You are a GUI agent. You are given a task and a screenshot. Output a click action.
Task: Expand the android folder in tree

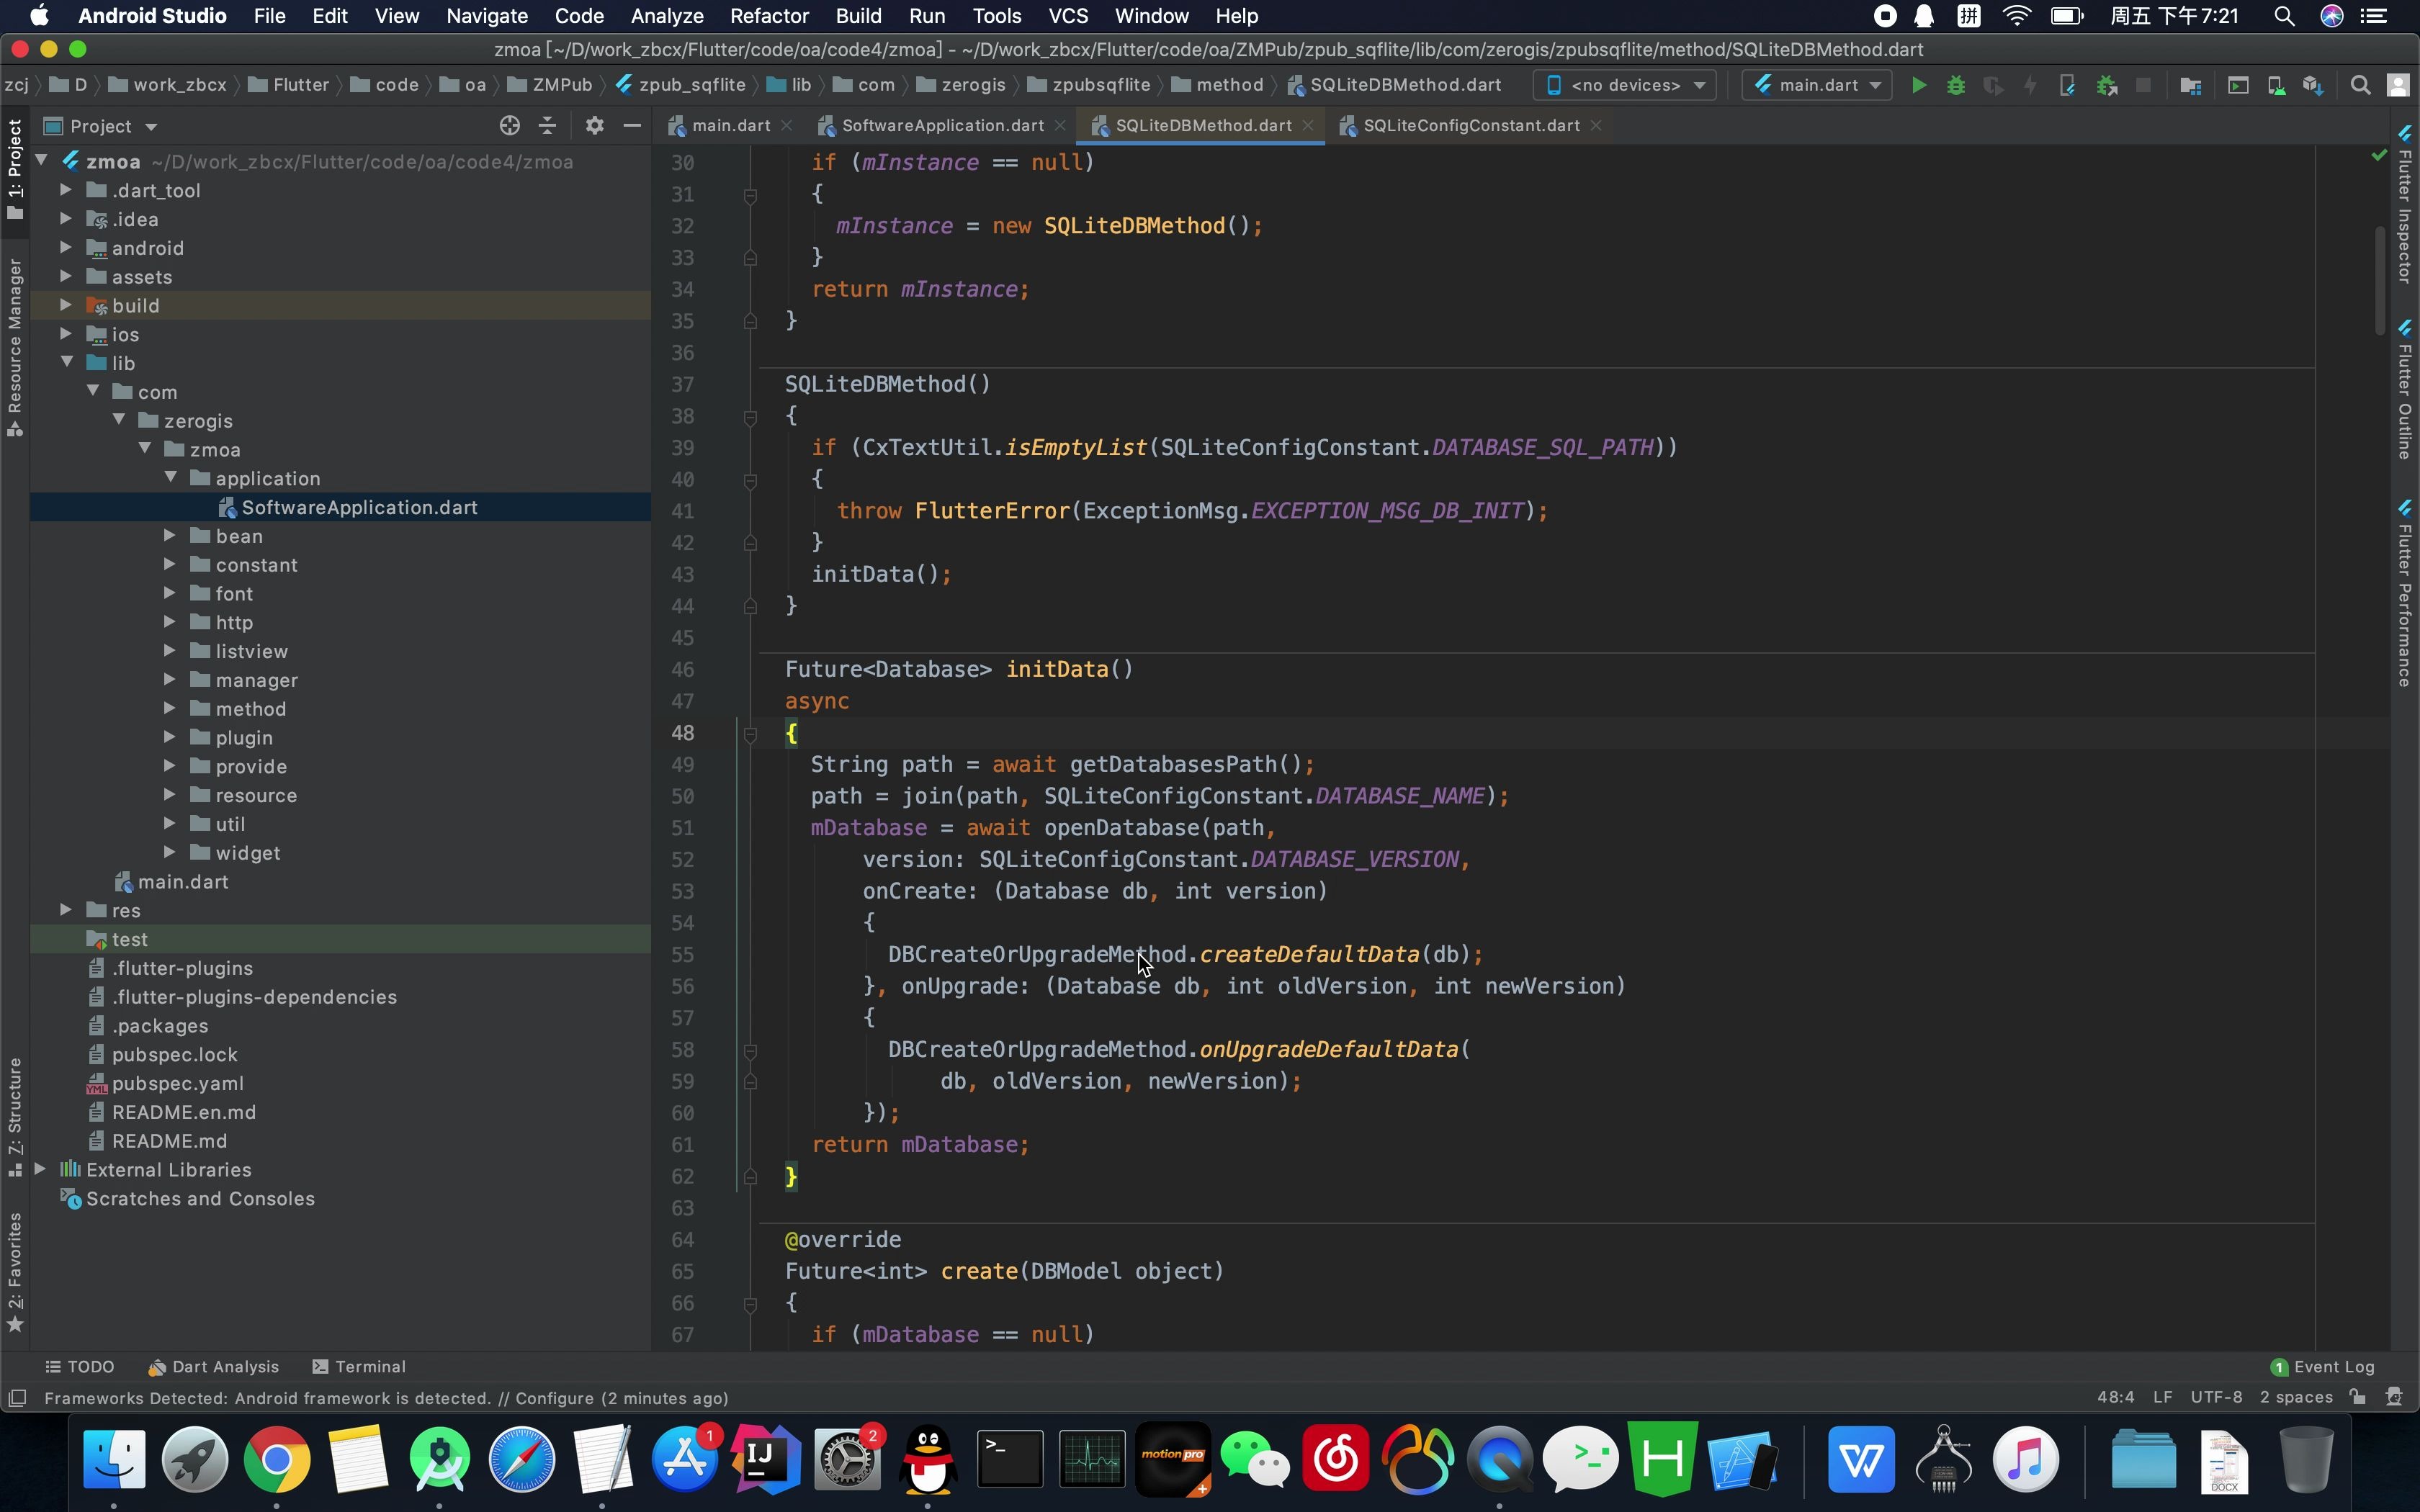click(66, 248)
